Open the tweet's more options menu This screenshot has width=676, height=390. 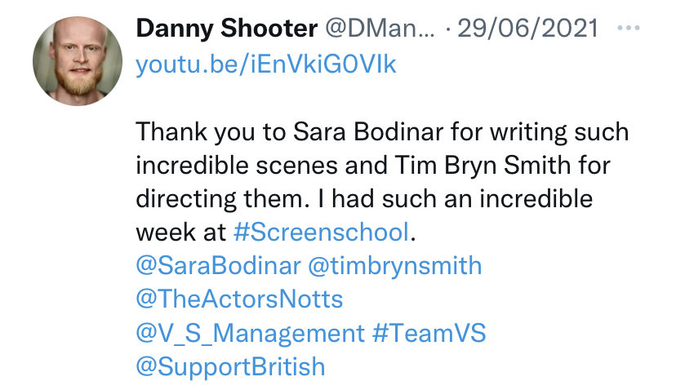[x=629, y=28]
